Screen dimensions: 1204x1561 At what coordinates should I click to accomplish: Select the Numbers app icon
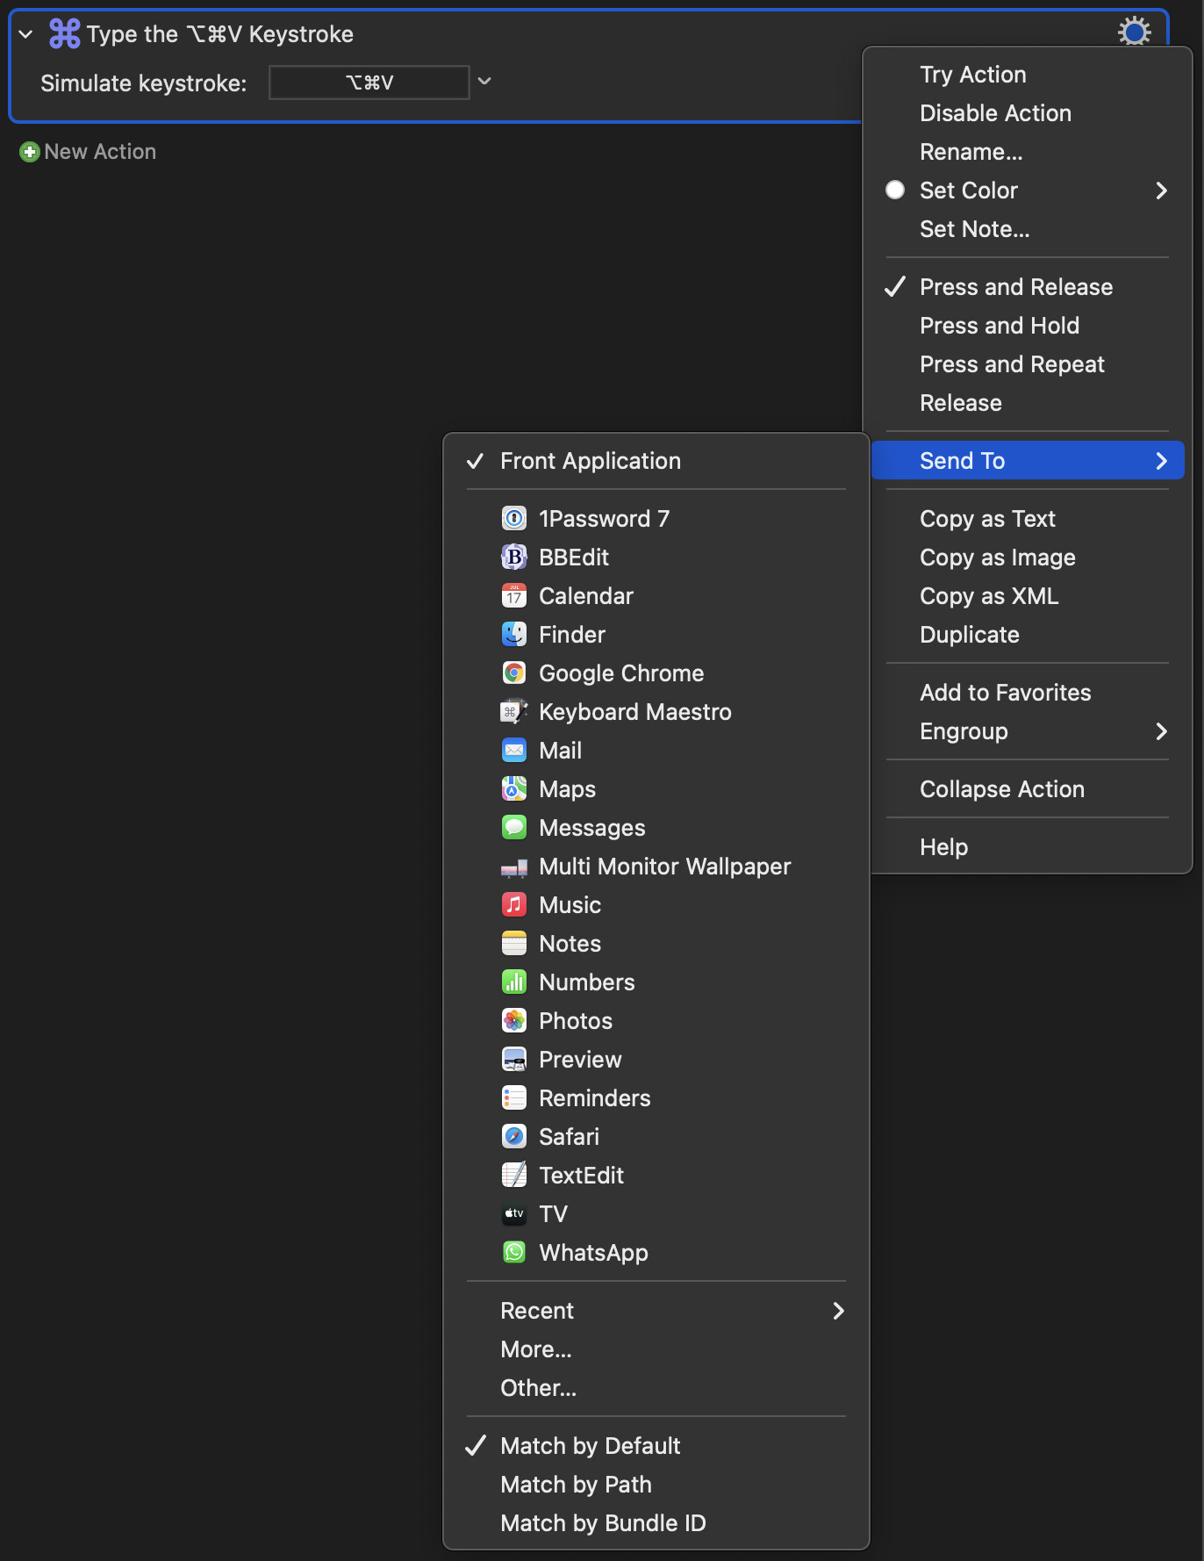514,982
